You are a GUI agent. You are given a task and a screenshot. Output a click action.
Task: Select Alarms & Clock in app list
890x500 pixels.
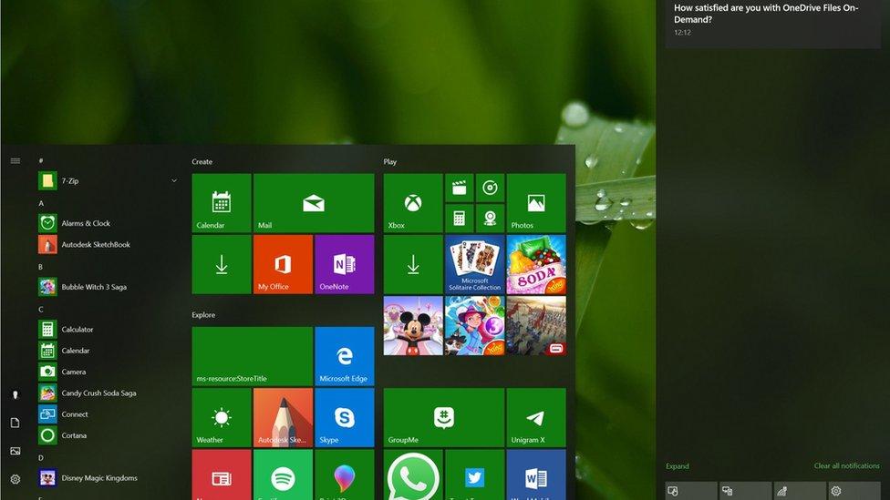tap(85, 223)
